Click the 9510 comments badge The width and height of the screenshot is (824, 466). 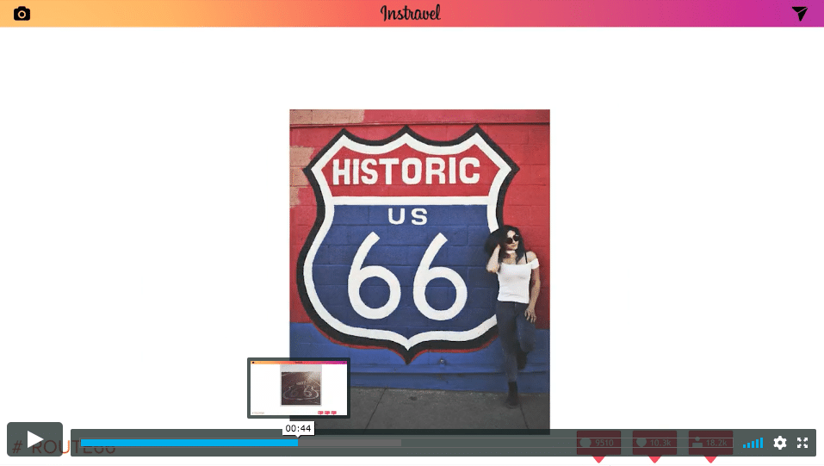(598, 443)
